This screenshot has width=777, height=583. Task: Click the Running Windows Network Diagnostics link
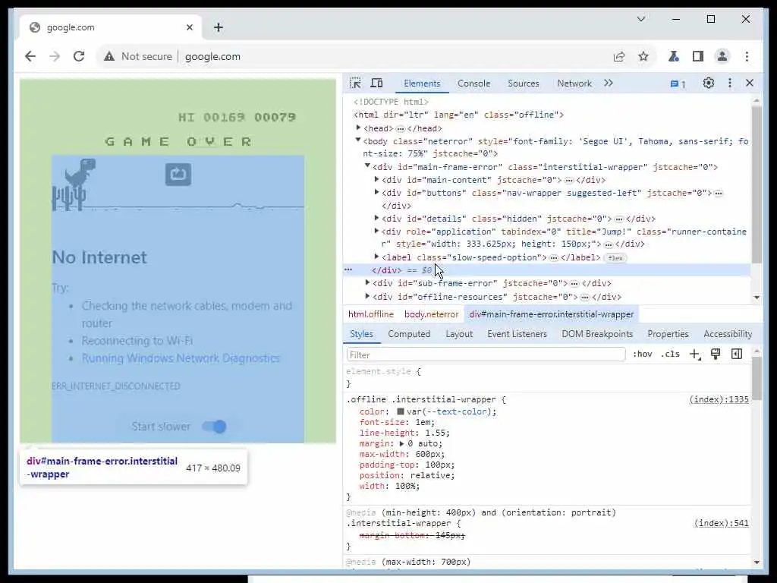(181, 358)
